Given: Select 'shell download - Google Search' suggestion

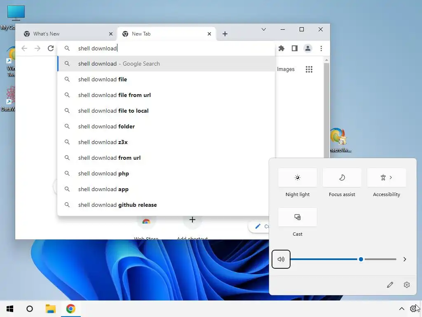Looking at the screenshot, I should coord(166,64).
